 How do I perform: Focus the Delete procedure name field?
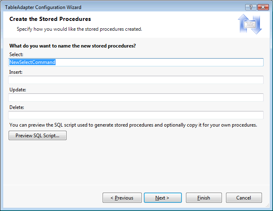[x=136, y=115]
